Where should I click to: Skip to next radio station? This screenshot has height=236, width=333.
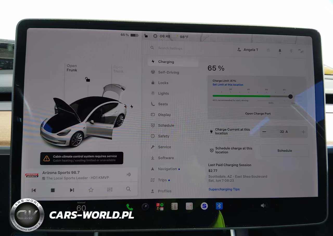[72, 190]
